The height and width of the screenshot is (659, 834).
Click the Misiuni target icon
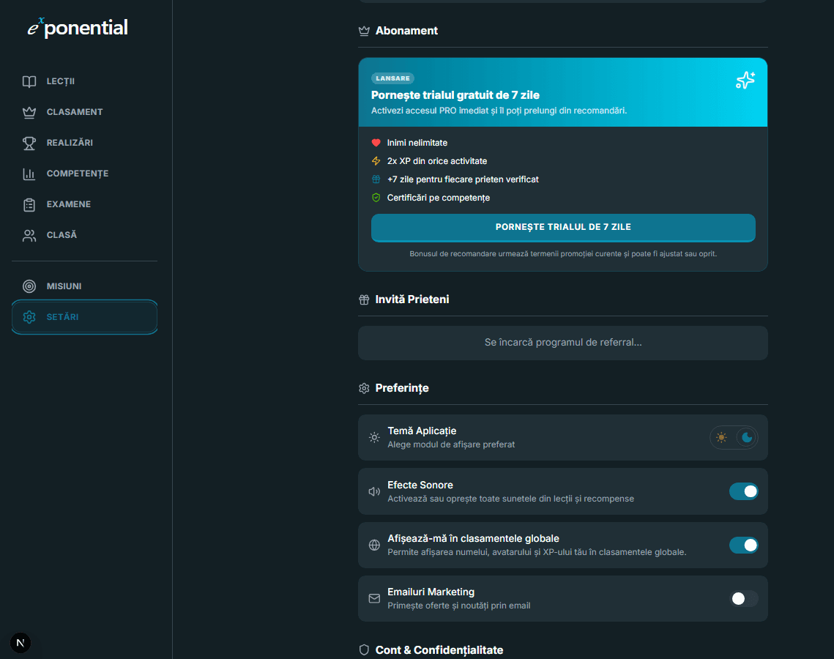click(29, 286)
